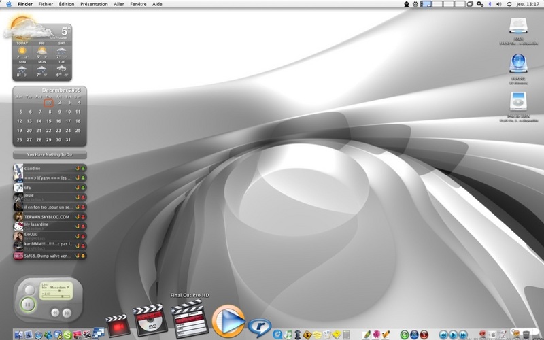Open orange road-sign icon in dock
The width and height of the screenshot is (544, 340).
pyautogui.click(x=307, y=335)
